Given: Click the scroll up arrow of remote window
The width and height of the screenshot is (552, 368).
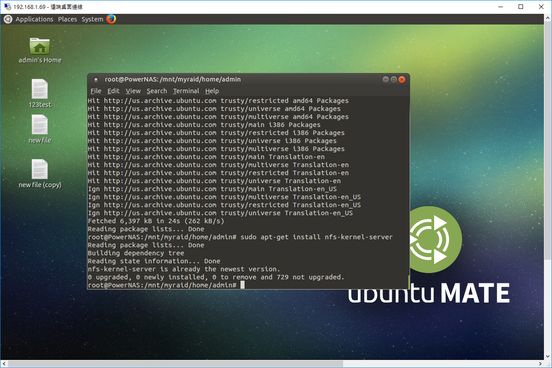Looking at the screenshot, I should 548,17.
